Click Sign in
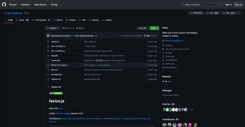This screenshot has width=245, height=127. tap(228, 5)
